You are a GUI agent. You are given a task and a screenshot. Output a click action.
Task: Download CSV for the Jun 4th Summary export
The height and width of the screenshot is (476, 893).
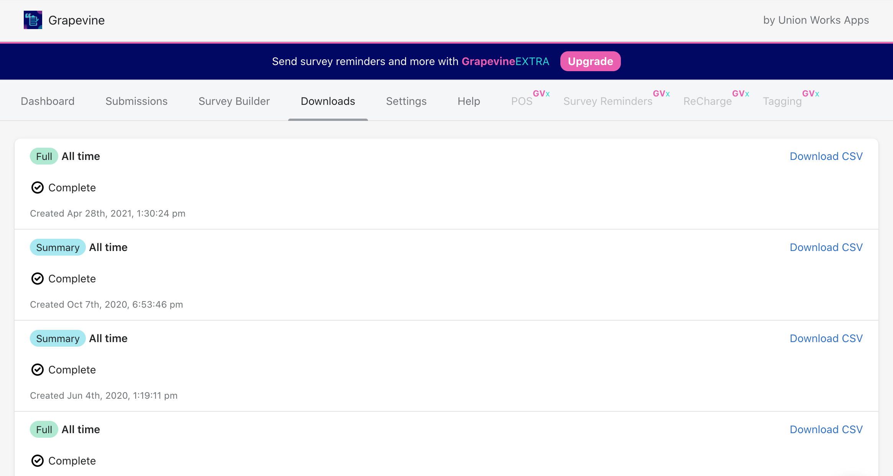pyautogui.click(x=826, y=338)
